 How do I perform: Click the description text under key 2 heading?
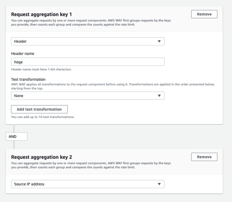pos(91,165)
